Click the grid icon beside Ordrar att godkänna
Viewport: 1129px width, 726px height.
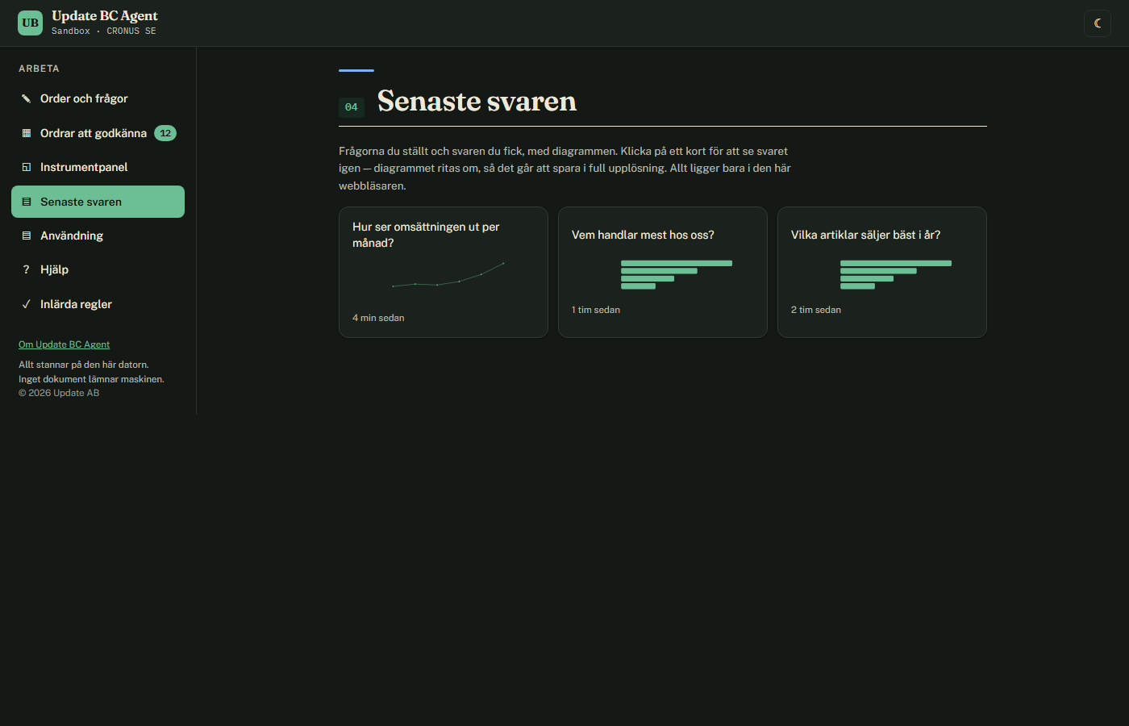click(x=27, y=133)
